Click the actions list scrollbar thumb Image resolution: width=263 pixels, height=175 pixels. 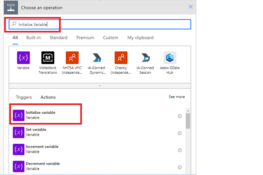point(188,121)
